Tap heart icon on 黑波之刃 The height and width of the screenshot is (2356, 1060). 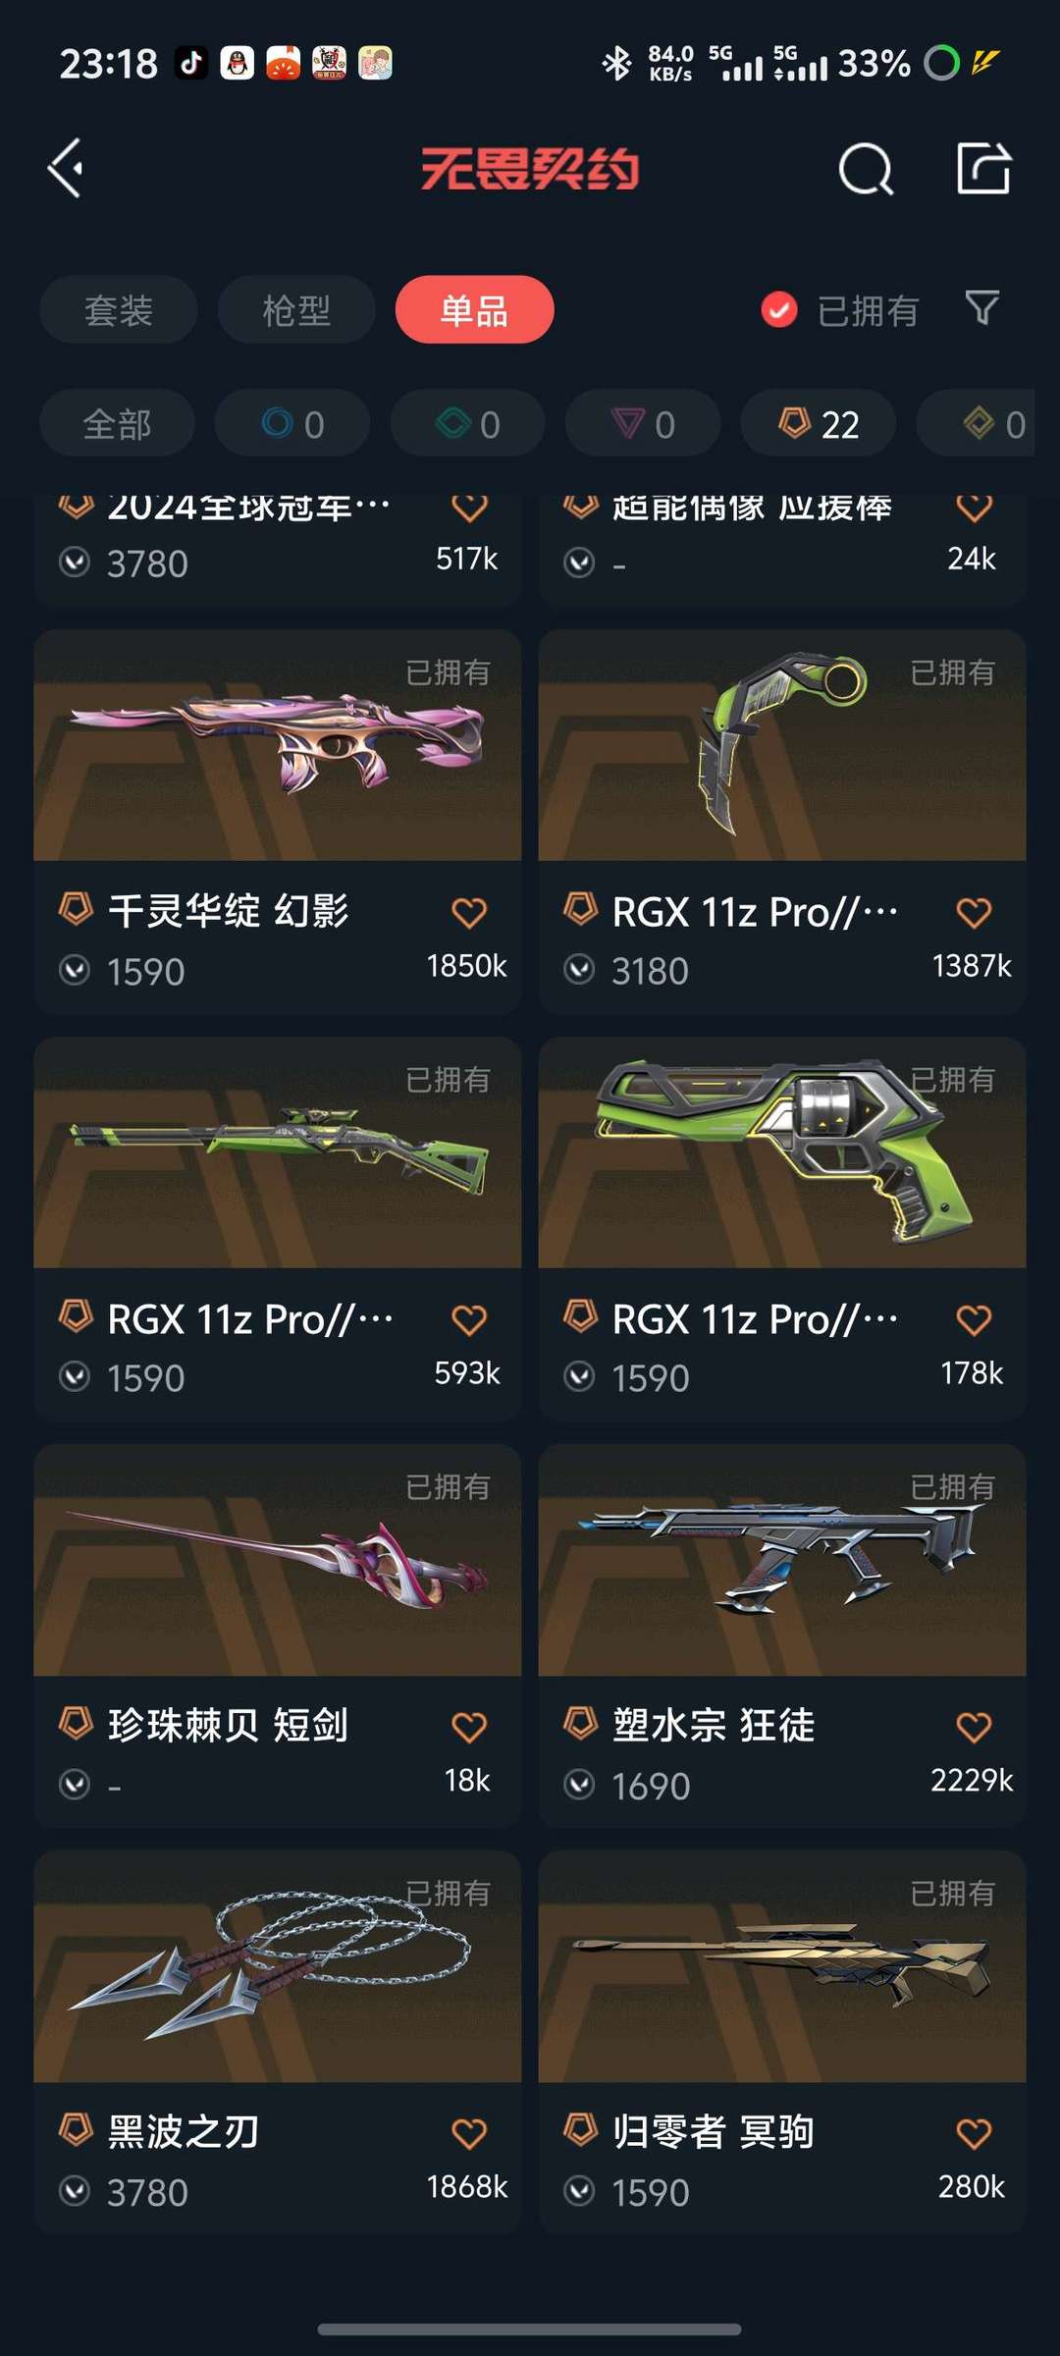[469, 2133]
